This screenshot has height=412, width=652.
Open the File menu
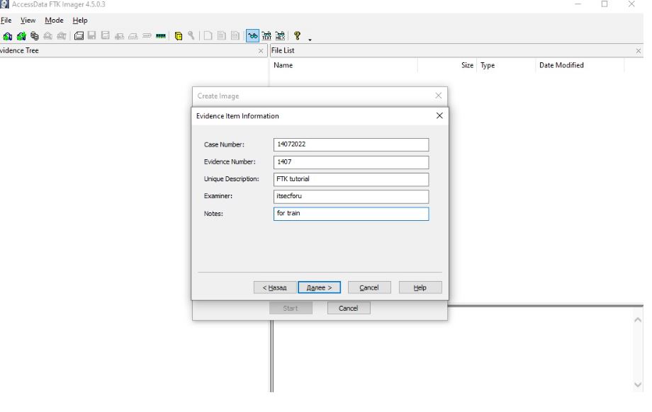[x=6, y=21]
